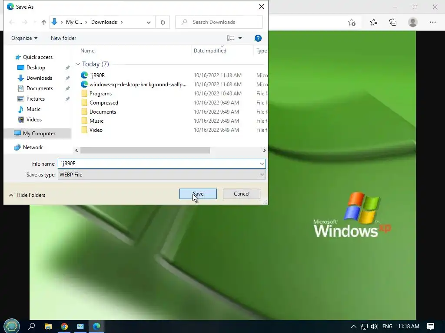Open the Save as type combo box

click(x=162, y=175)
